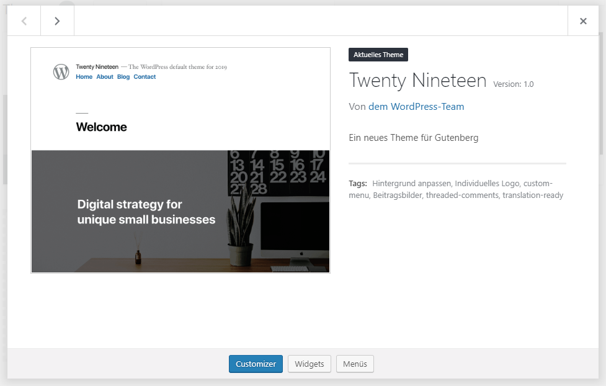Click the 'Beitragsbilder' tag text

point(398,195)
